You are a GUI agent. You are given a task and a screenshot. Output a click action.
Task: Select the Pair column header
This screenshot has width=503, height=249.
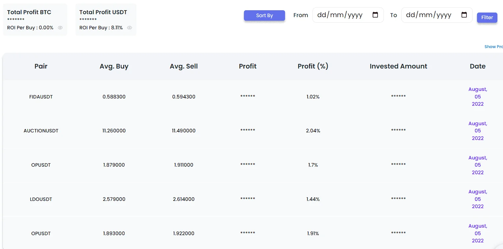pos(41,66)
